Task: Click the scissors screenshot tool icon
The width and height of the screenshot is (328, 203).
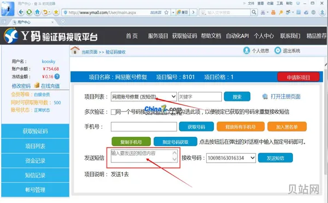Action: point(263,13)
